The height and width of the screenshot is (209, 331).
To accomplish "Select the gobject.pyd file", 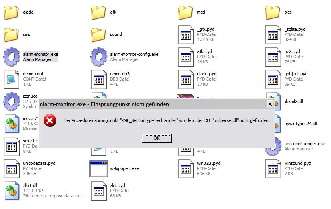I will [273, 79].
